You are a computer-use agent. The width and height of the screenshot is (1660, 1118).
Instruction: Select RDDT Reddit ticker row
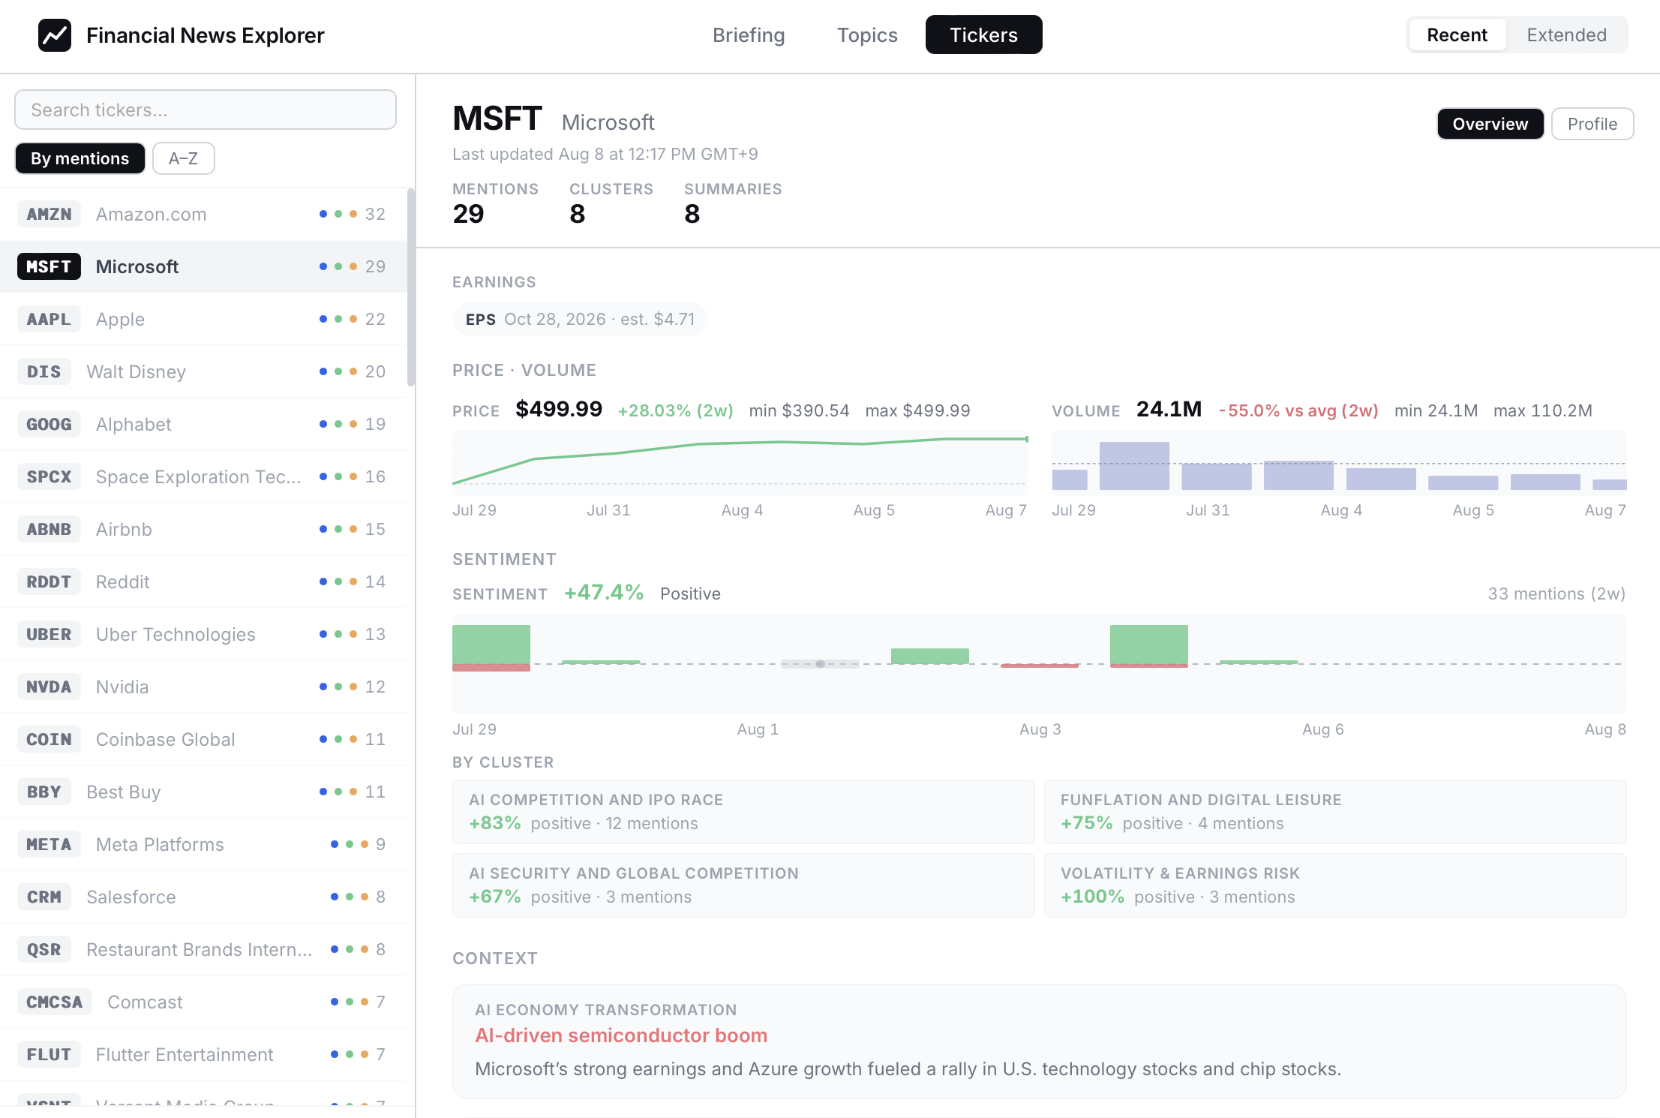point(203,582)
